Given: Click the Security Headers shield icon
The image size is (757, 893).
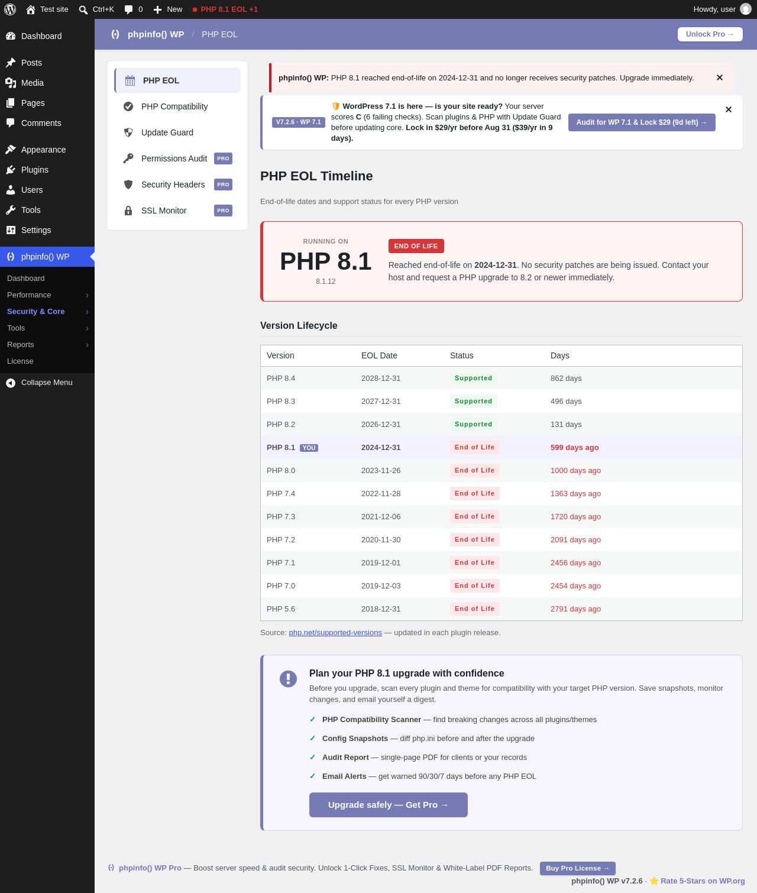Looking at the screenshot, I should (x=128, y=185).
